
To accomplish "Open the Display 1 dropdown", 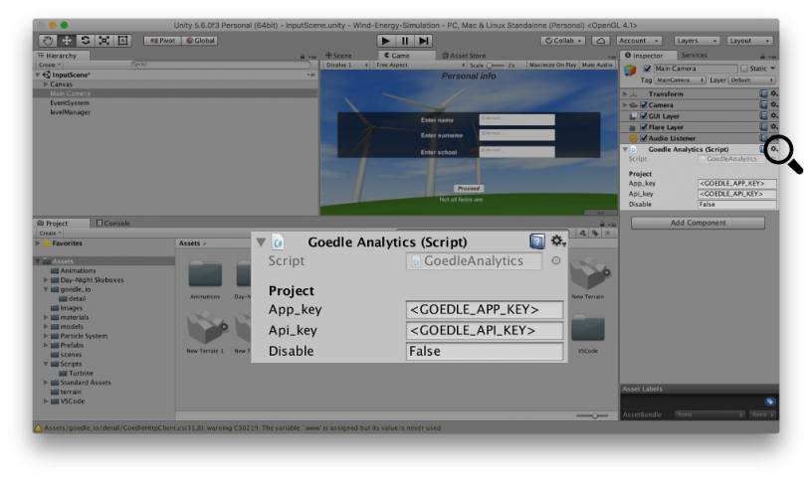I will 346,65.
